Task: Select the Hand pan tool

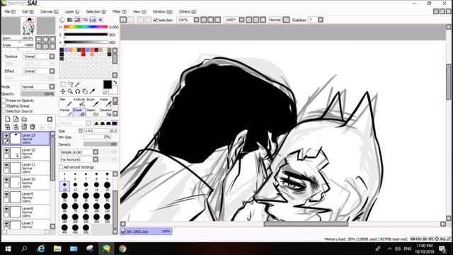Action: [85, 91]
